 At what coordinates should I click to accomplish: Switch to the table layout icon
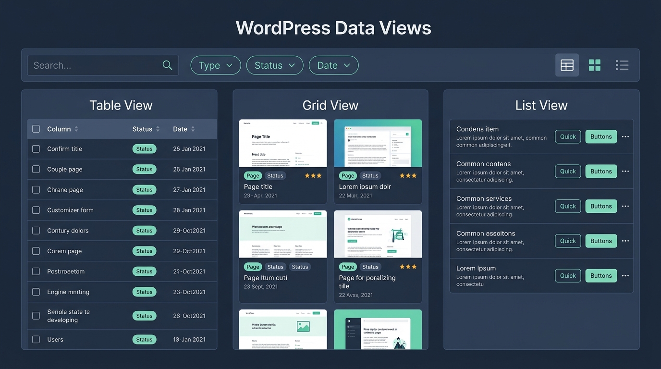567,65
